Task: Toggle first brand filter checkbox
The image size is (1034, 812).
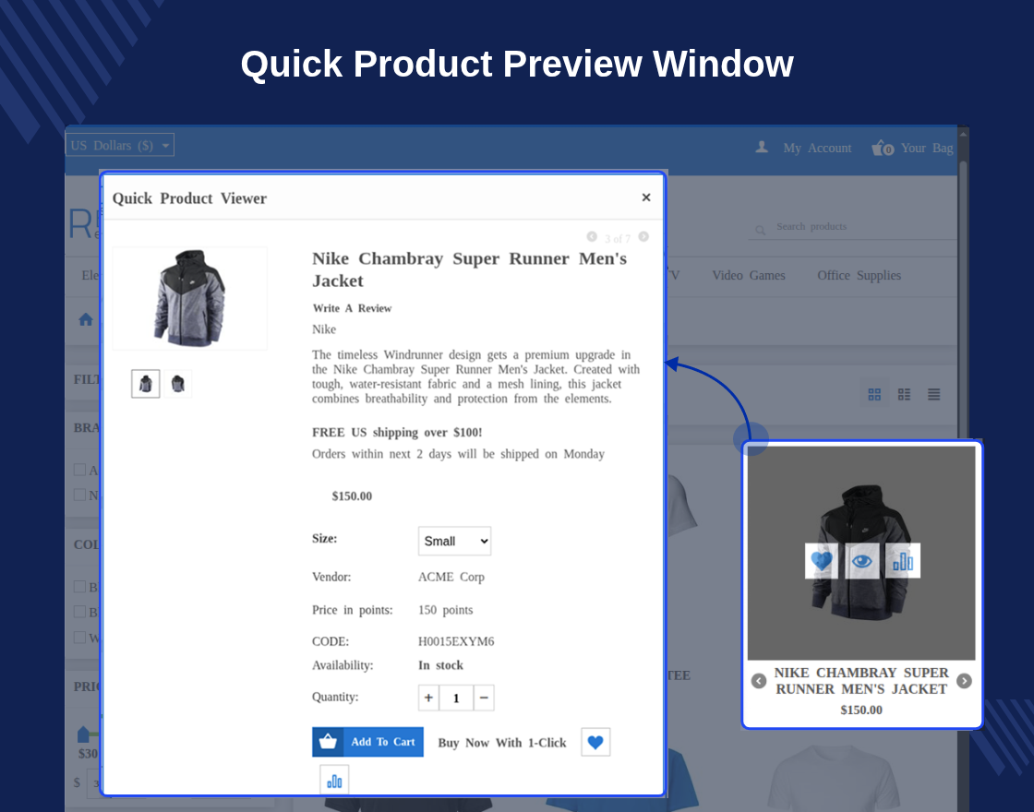Action: [79, 470]
